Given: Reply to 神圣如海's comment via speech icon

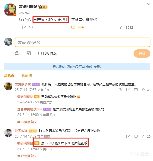Looking at the screenshot, I should click(x=136, y=136).
